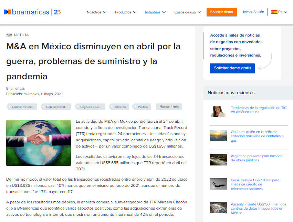Open the Industrias dropdown

tap(155, 12)
